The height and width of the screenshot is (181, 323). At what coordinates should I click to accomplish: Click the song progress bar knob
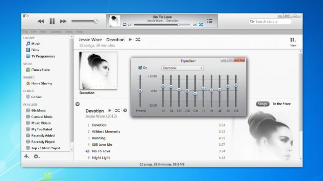(178, 25)
